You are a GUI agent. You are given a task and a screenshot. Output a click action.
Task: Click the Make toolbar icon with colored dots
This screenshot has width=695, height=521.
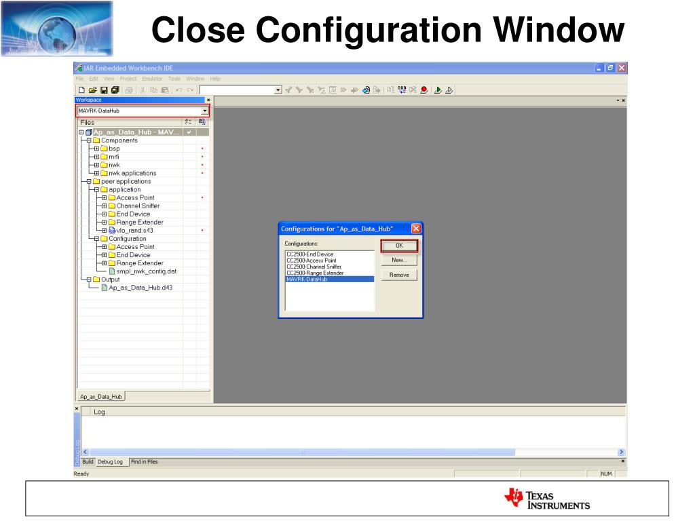tap(402, 90)
